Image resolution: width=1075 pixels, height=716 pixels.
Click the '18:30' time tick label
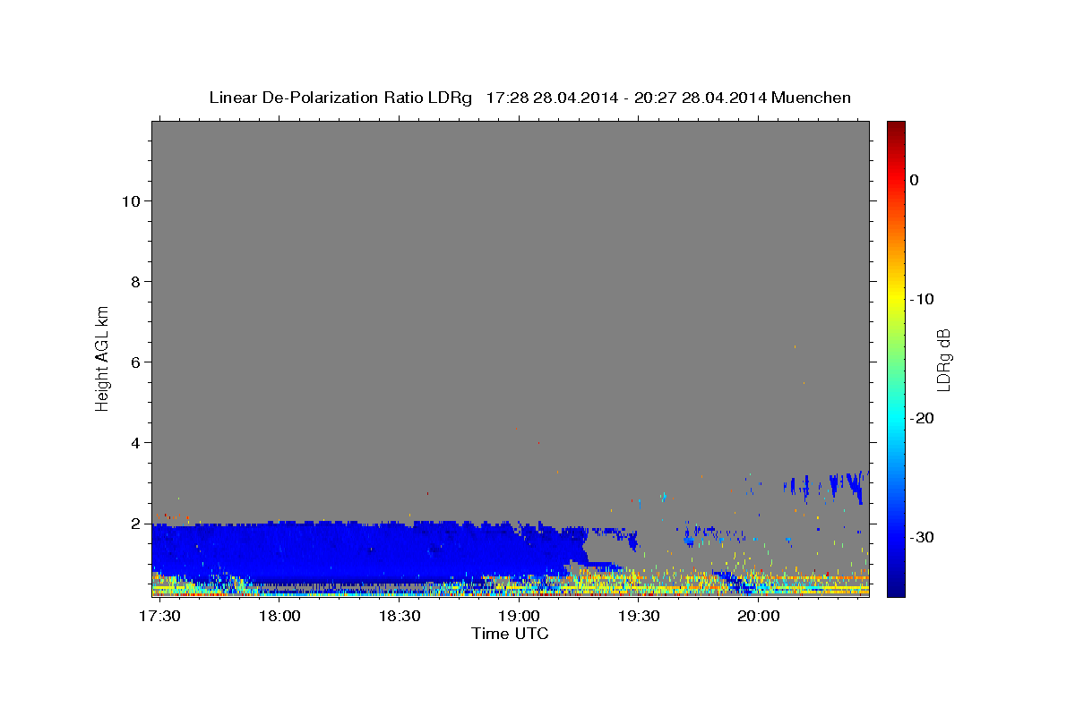pos(400,617)
